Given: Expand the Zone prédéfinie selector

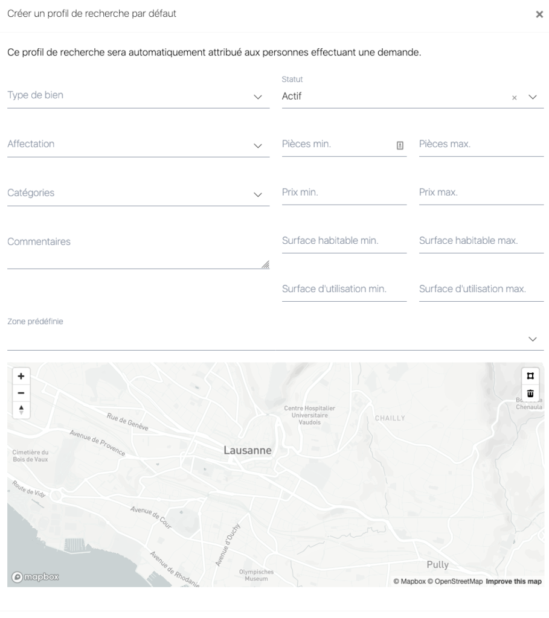Looking at the screenshot, I should tap(531, 339).
